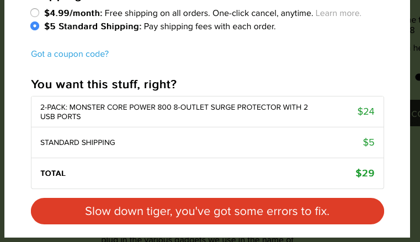Click the bold $5 Standard Shipping label
This screenshot has height=242, width=420.
point(93,26)
